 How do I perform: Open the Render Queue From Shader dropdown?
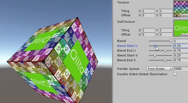(160, 69)
